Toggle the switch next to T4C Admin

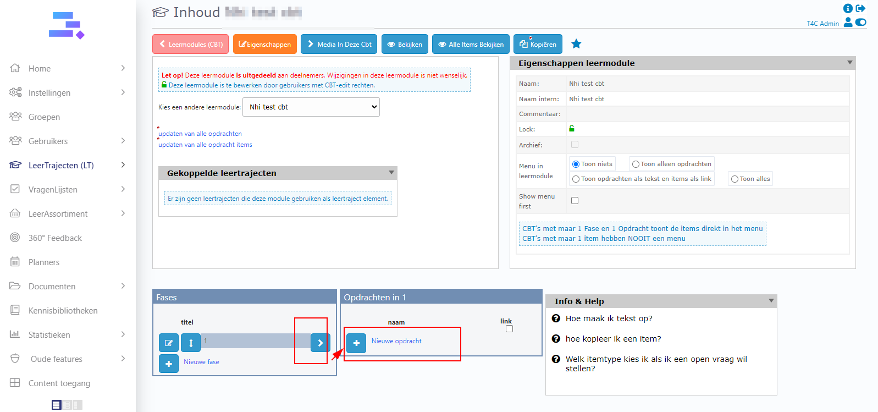pyautogui.click(x=861, y=23)
